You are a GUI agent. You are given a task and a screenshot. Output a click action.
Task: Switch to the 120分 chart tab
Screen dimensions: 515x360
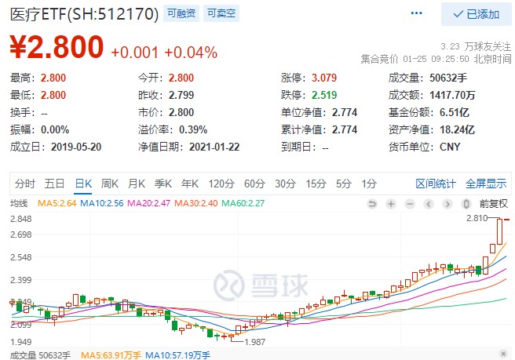(221, 184)
